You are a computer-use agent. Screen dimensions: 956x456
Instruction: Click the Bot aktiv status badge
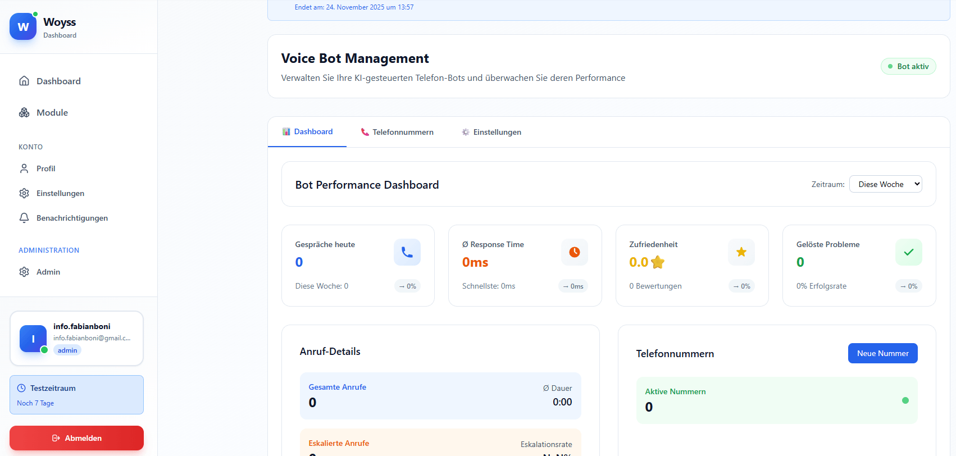(x=908, y=66)
